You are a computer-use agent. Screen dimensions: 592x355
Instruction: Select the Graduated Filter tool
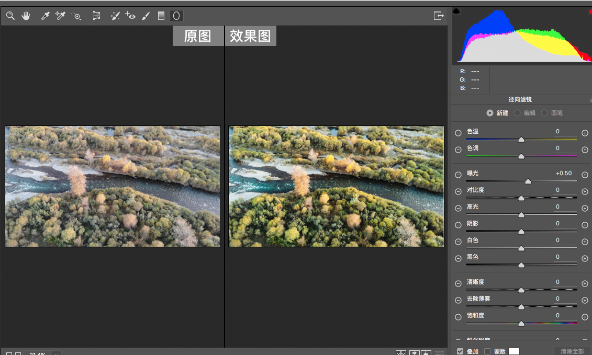tap(161, 16)
